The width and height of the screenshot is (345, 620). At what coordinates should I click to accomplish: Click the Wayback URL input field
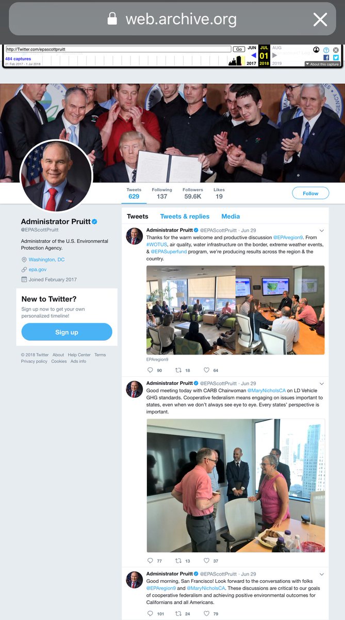pos(118,49)
